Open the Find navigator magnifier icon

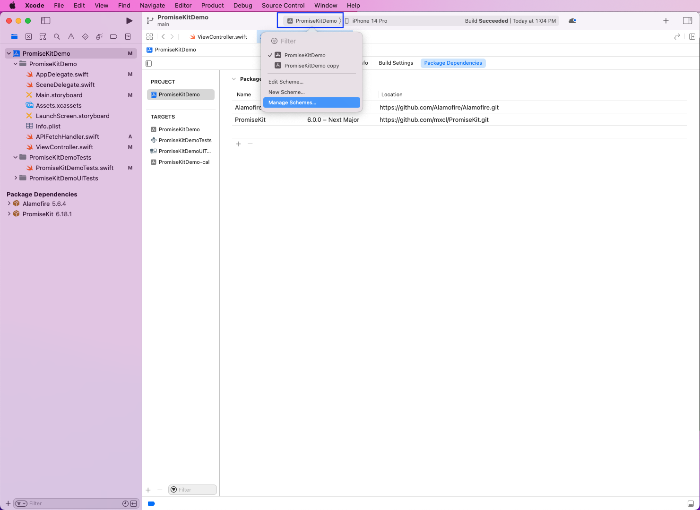click(57, 37)
